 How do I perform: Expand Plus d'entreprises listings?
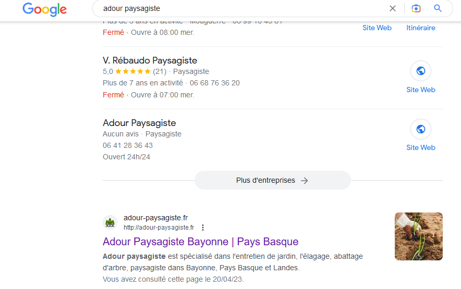click(x=272, y=180)
